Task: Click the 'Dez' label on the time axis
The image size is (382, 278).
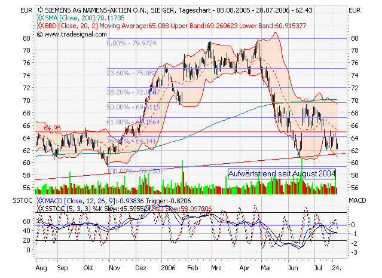Action: point(140,268)
